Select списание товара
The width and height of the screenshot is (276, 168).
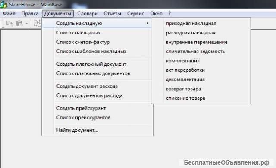[201, 98]
